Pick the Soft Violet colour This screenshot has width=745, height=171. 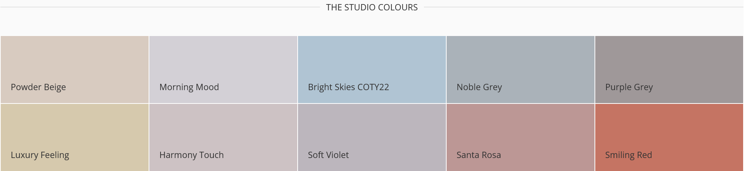click(372, 137)
